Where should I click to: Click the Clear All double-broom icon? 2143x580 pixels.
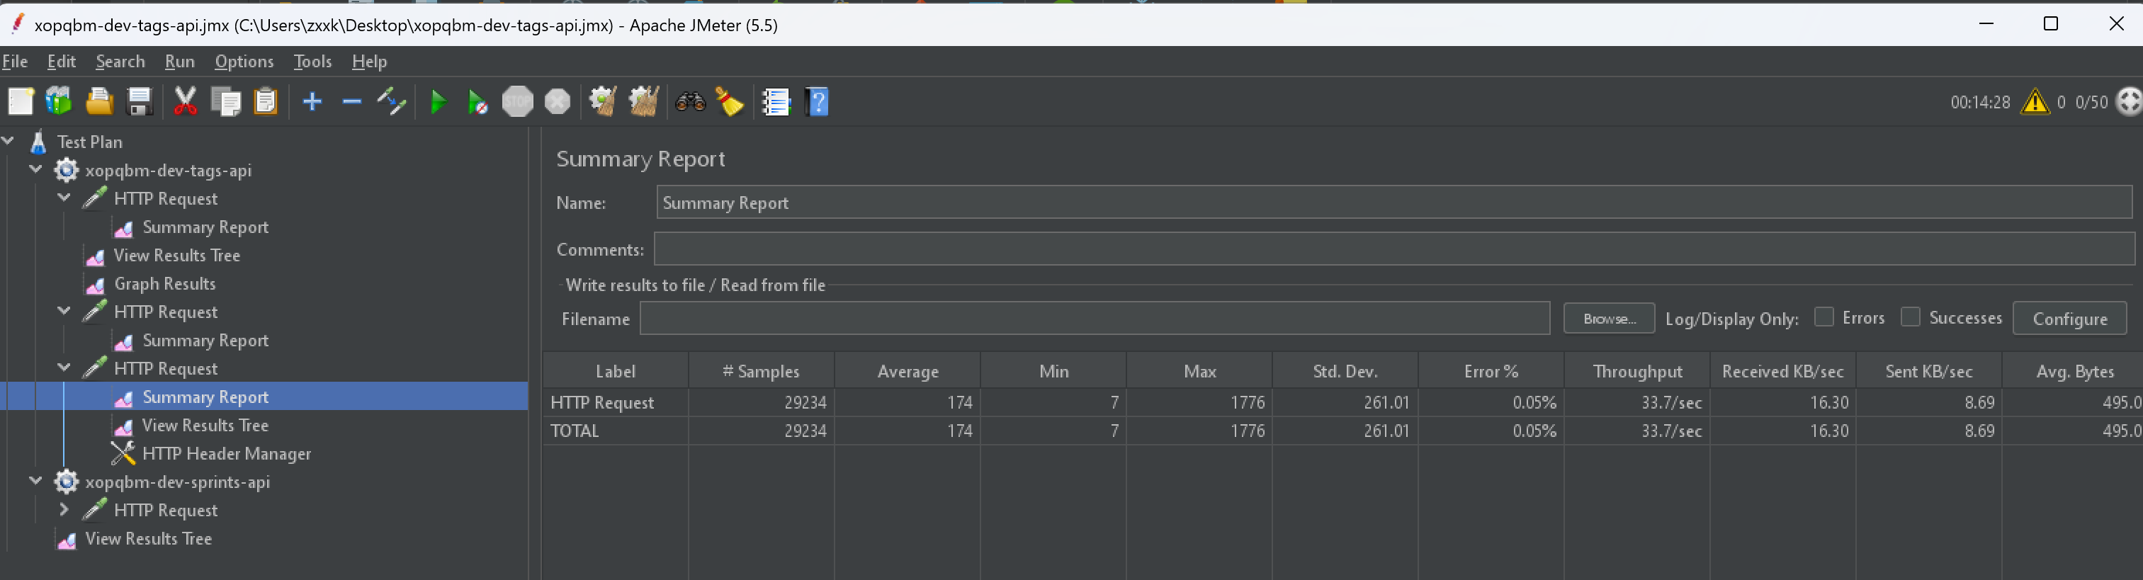point(644,103)
